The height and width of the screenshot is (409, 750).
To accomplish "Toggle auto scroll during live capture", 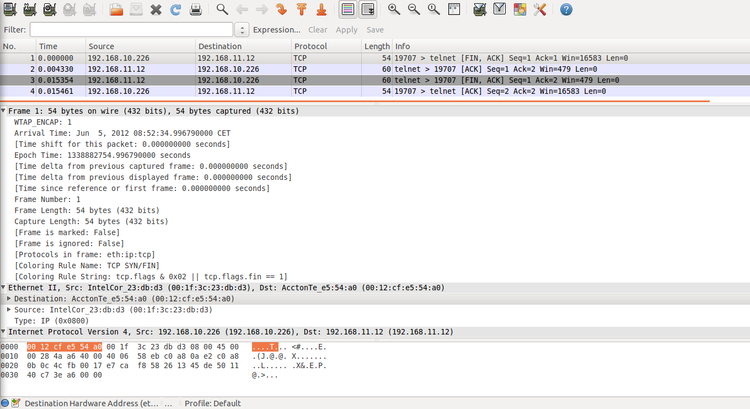I will tap(368, 9).
